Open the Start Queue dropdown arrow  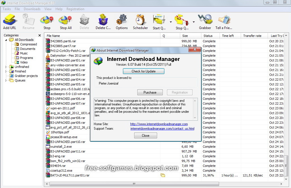(x=171, y=22)
